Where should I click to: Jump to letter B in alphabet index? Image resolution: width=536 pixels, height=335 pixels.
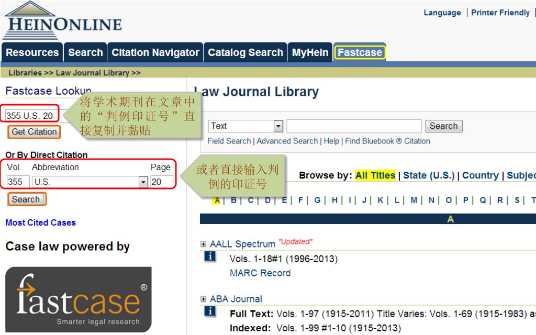[234, 200]
